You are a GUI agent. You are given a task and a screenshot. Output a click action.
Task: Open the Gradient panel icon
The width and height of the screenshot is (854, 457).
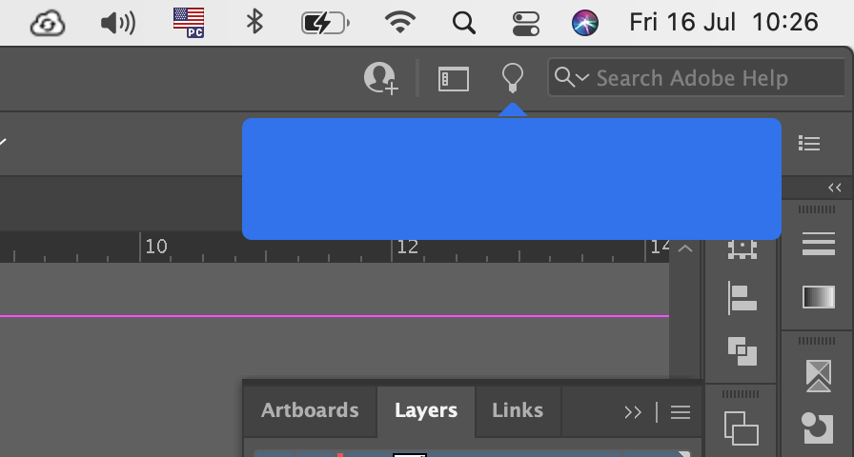(x=818, y=298)
